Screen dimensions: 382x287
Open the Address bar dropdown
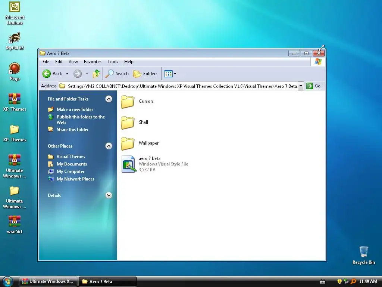click(301, 86)
